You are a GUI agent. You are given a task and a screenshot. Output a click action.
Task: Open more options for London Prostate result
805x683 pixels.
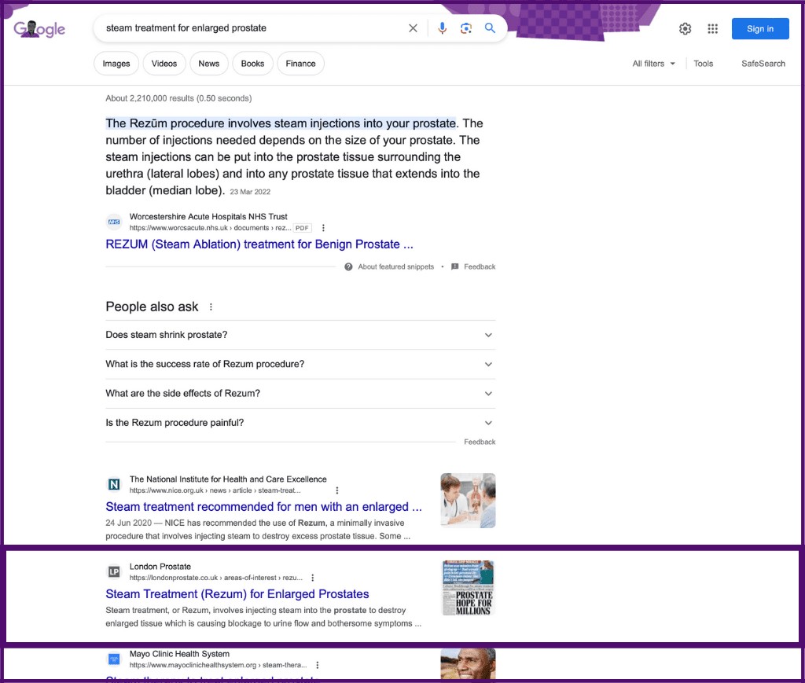pos(312,578)
